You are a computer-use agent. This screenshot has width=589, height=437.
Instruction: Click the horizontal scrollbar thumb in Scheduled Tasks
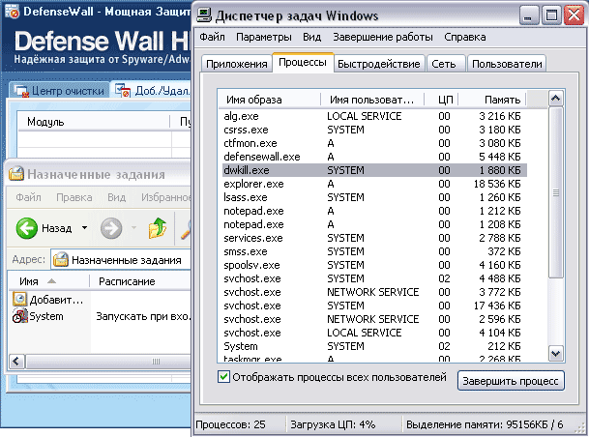tap(109, 362)
